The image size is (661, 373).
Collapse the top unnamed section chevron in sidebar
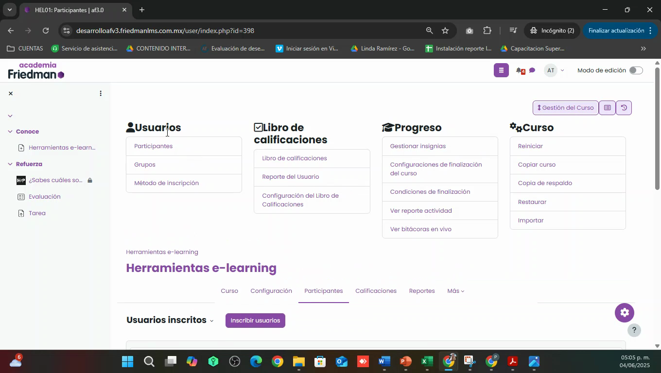click(x=10, y=116)
